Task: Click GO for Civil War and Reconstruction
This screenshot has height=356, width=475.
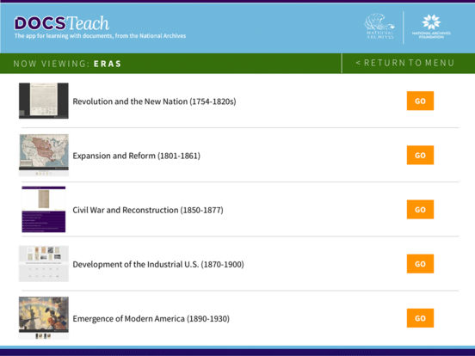Action: coord(420,210)
